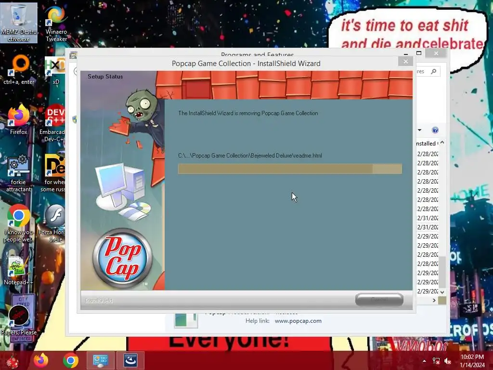The height and width of the screenshot is (370, 493).
Task: Open Winaero Tweaker desktop shortcut
Action: (56, 24)
